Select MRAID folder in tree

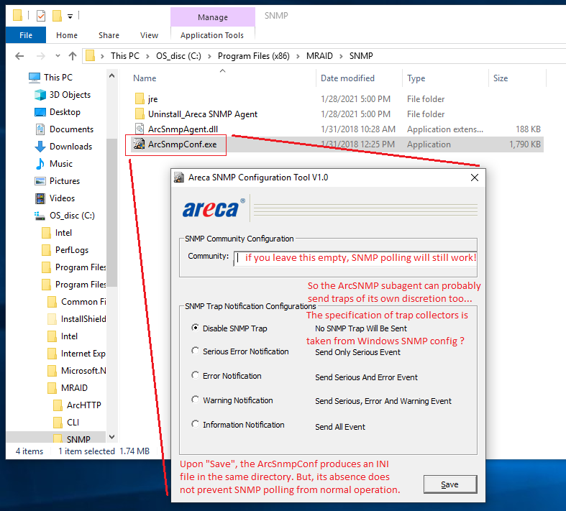[68, 387]
